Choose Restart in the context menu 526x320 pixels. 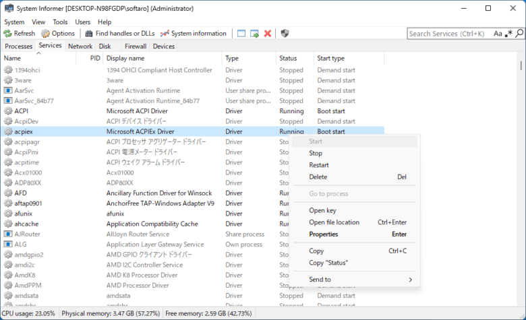coord(355,165)
